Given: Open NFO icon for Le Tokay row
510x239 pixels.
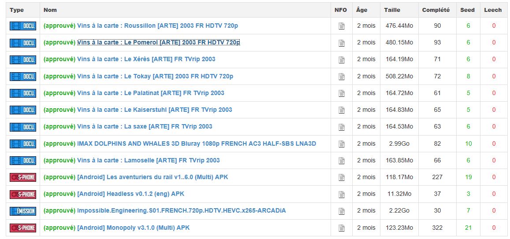Looking at the screenshot, I should tap(341, 77).
